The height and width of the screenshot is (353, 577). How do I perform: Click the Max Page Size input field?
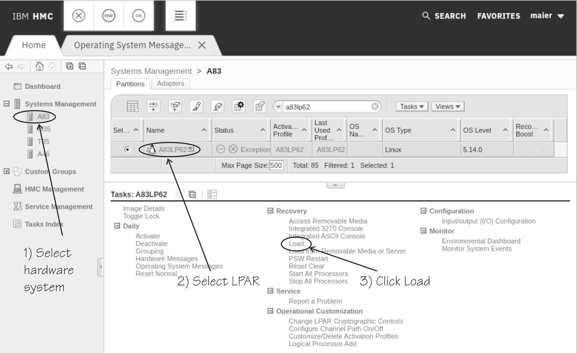[276, 165]
